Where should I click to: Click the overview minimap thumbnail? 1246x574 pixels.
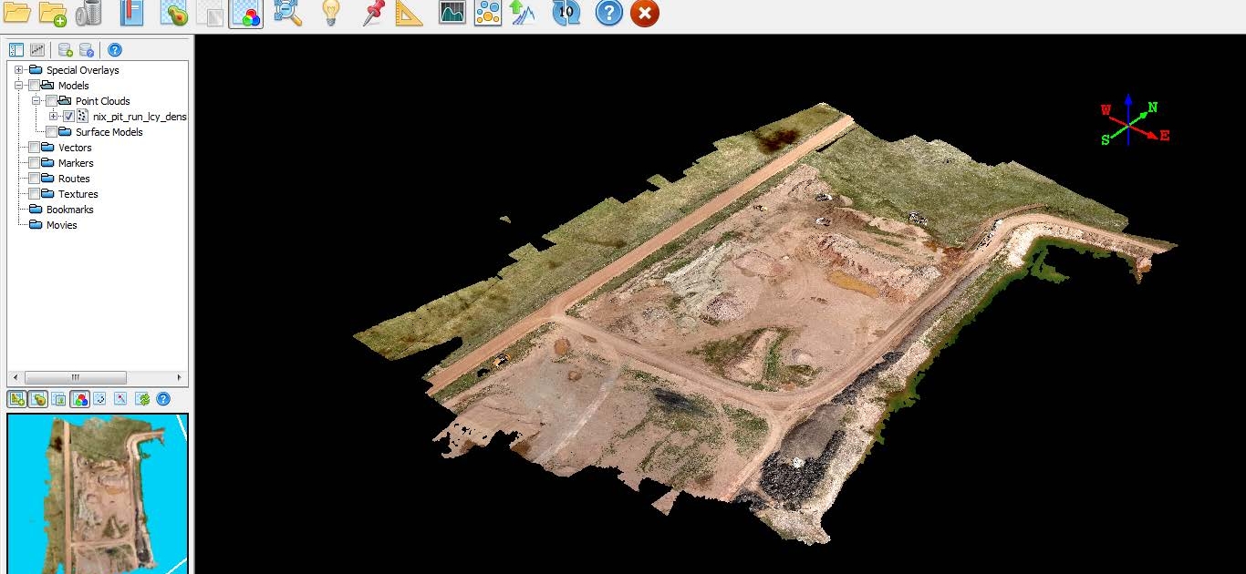[x=98, y=494]
